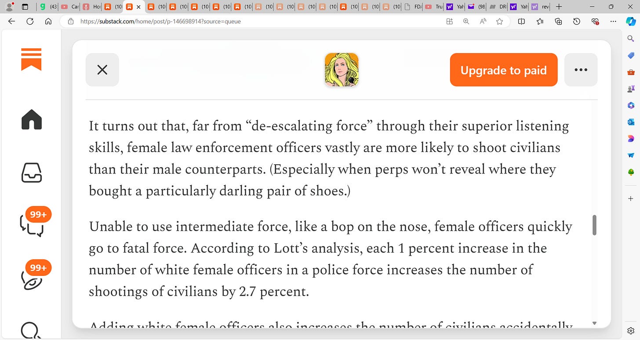Open sidebar settings gear at bottom

pyautogui.click(x=631, y=330)
